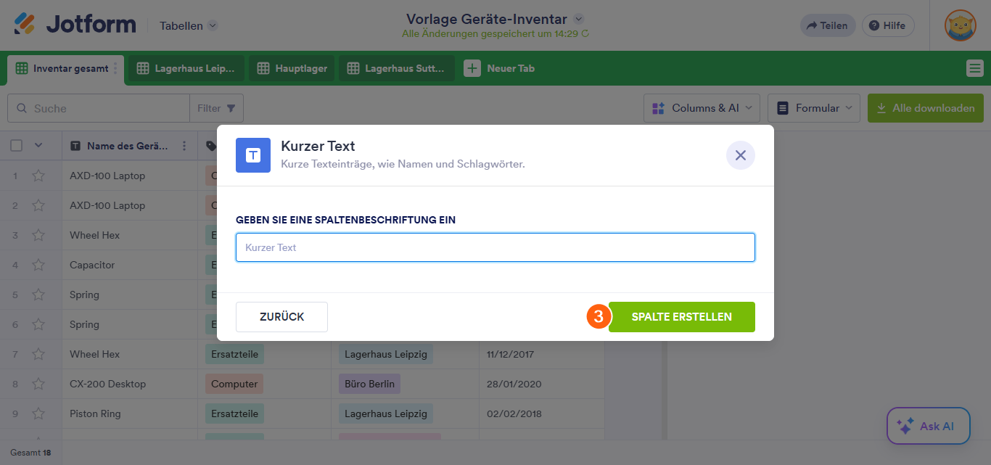Star the AXD-100 Laptop row
Viewport: 991px width, 465px height.
(38, 176)
